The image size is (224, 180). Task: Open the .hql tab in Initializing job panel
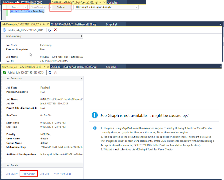73,24
